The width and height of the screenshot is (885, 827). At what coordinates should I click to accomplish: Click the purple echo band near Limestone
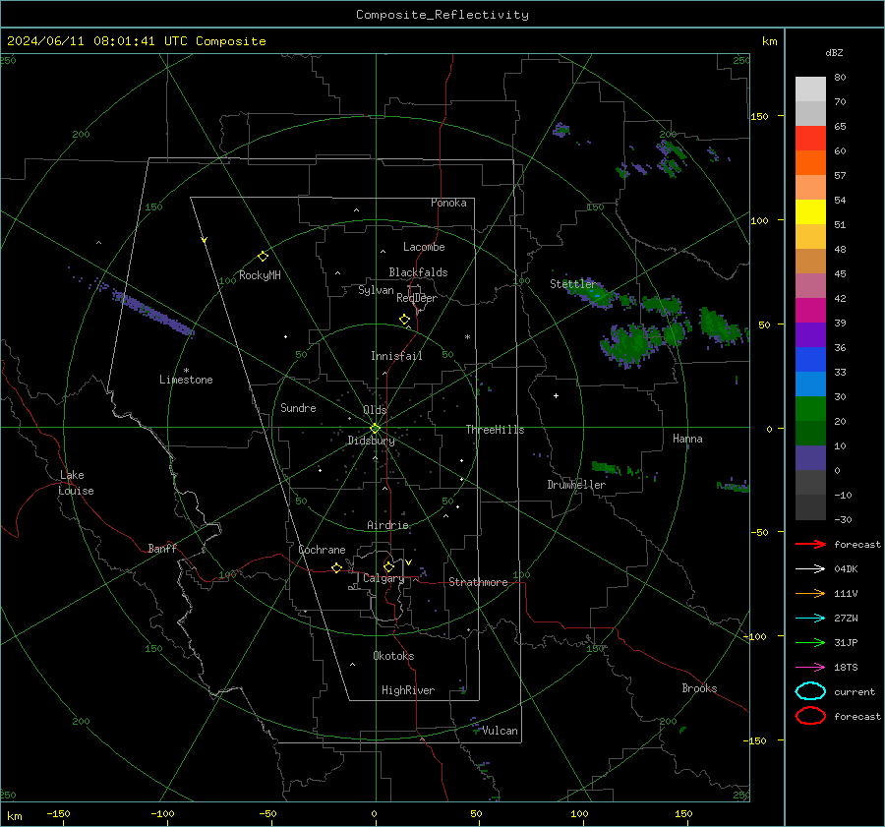[x=153, y=313]
